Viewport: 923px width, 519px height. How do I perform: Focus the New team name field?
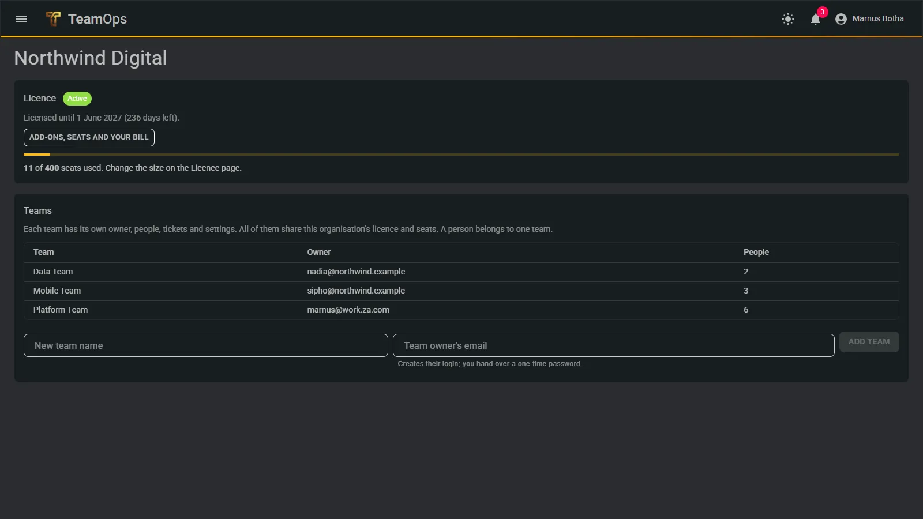click(x=206, y=345)
